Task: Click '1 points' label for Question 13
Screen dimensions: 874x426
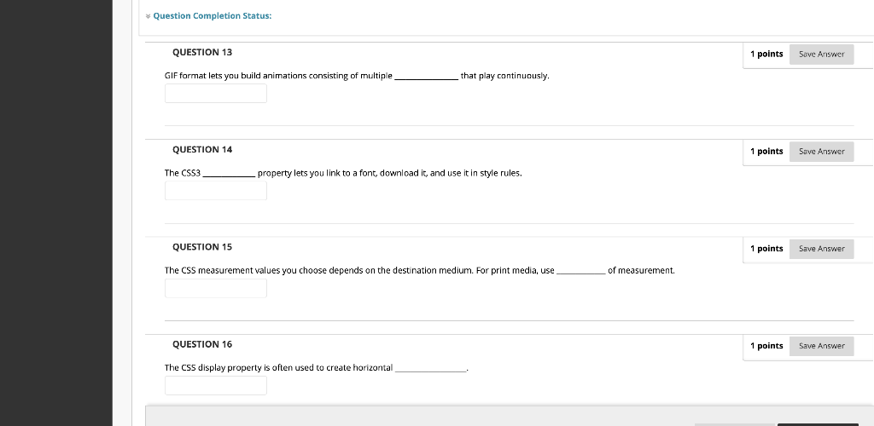Action: point(766,54)
